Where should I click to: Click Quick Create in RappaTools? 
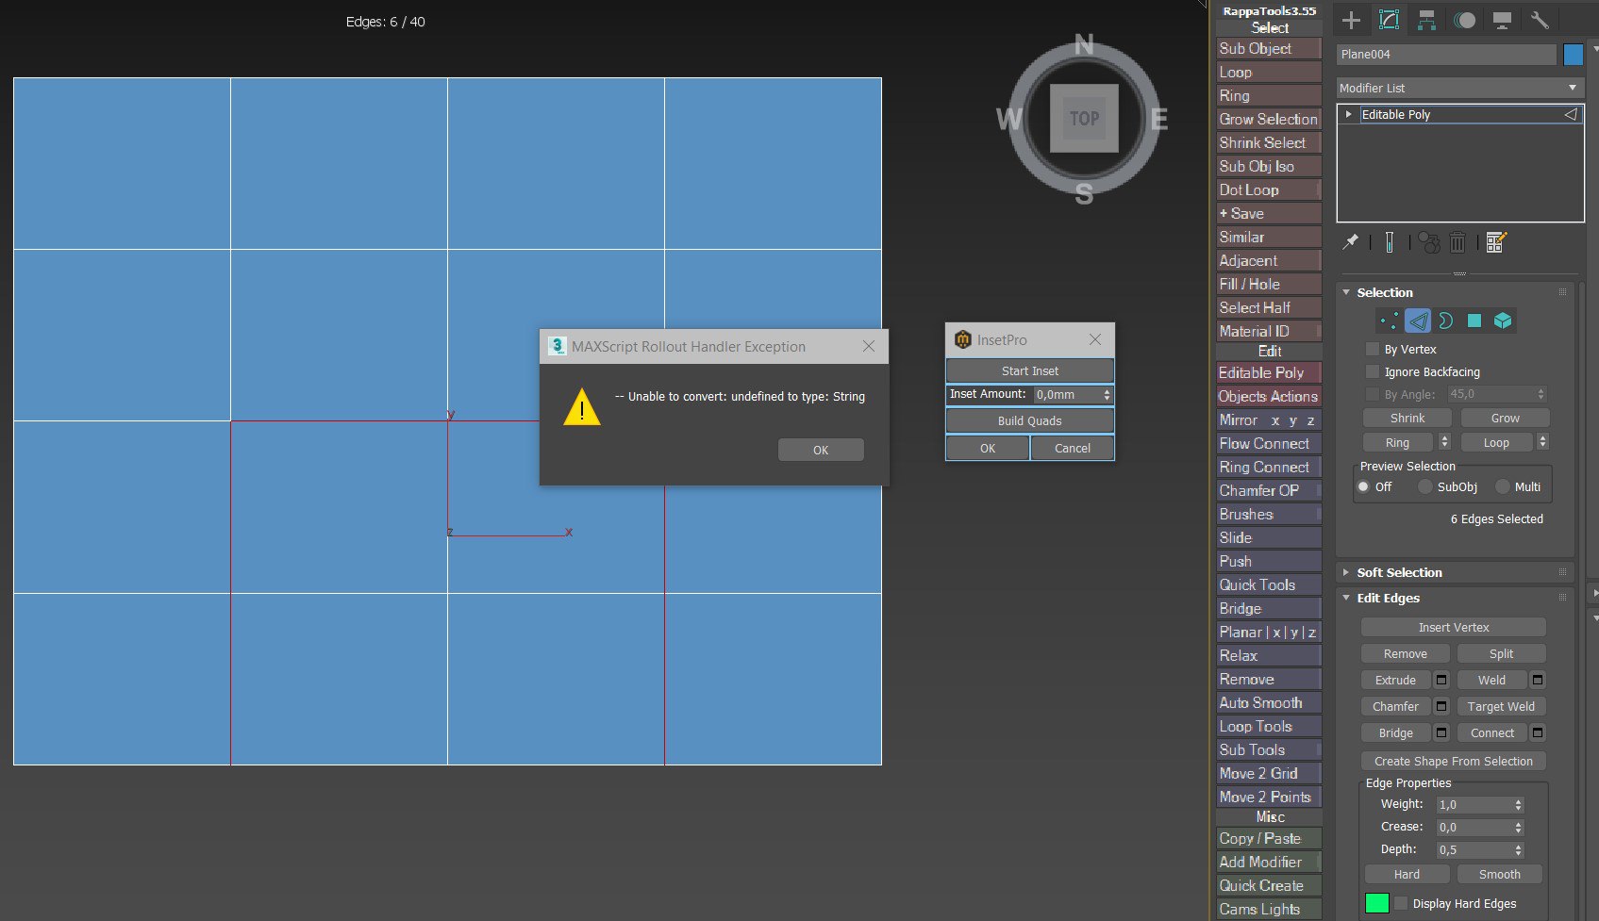(1268, 886)
